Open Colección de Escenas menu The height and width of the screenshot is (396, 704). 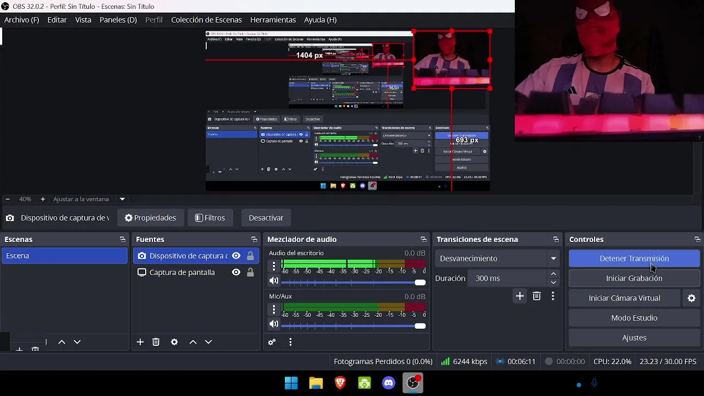pos(206,20)
